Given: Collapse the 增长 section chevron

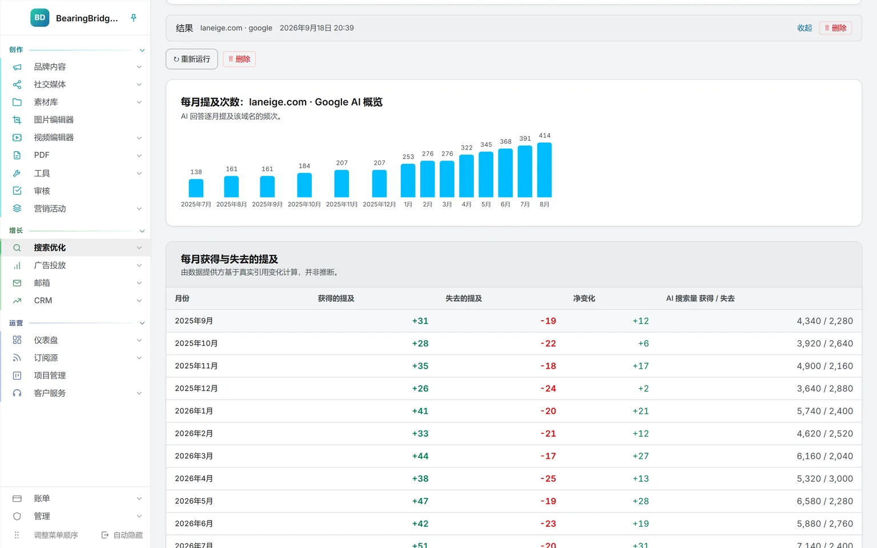Looking at the screenshot, I should tap(142, 231).
